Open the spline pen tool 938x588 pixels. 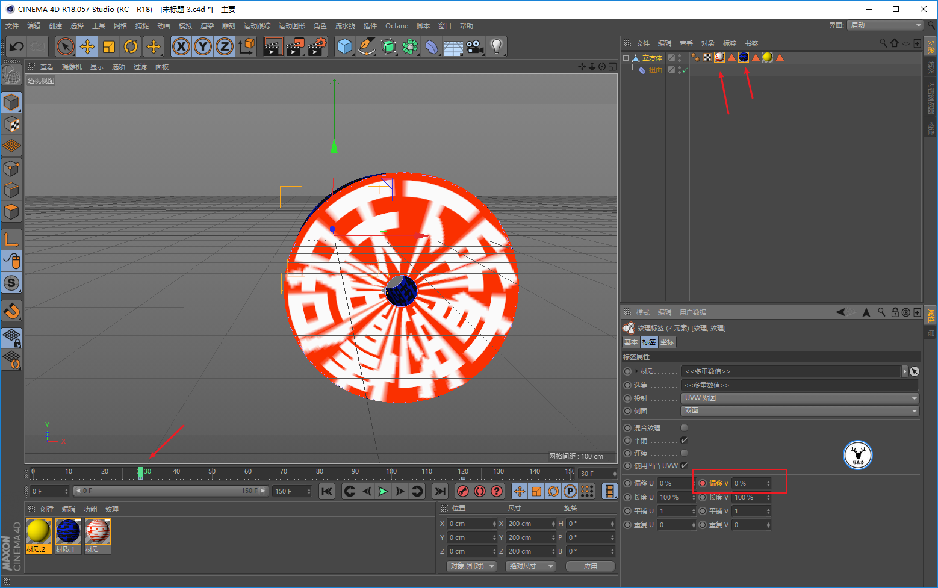pyautogui.click(x=366, y=46)
